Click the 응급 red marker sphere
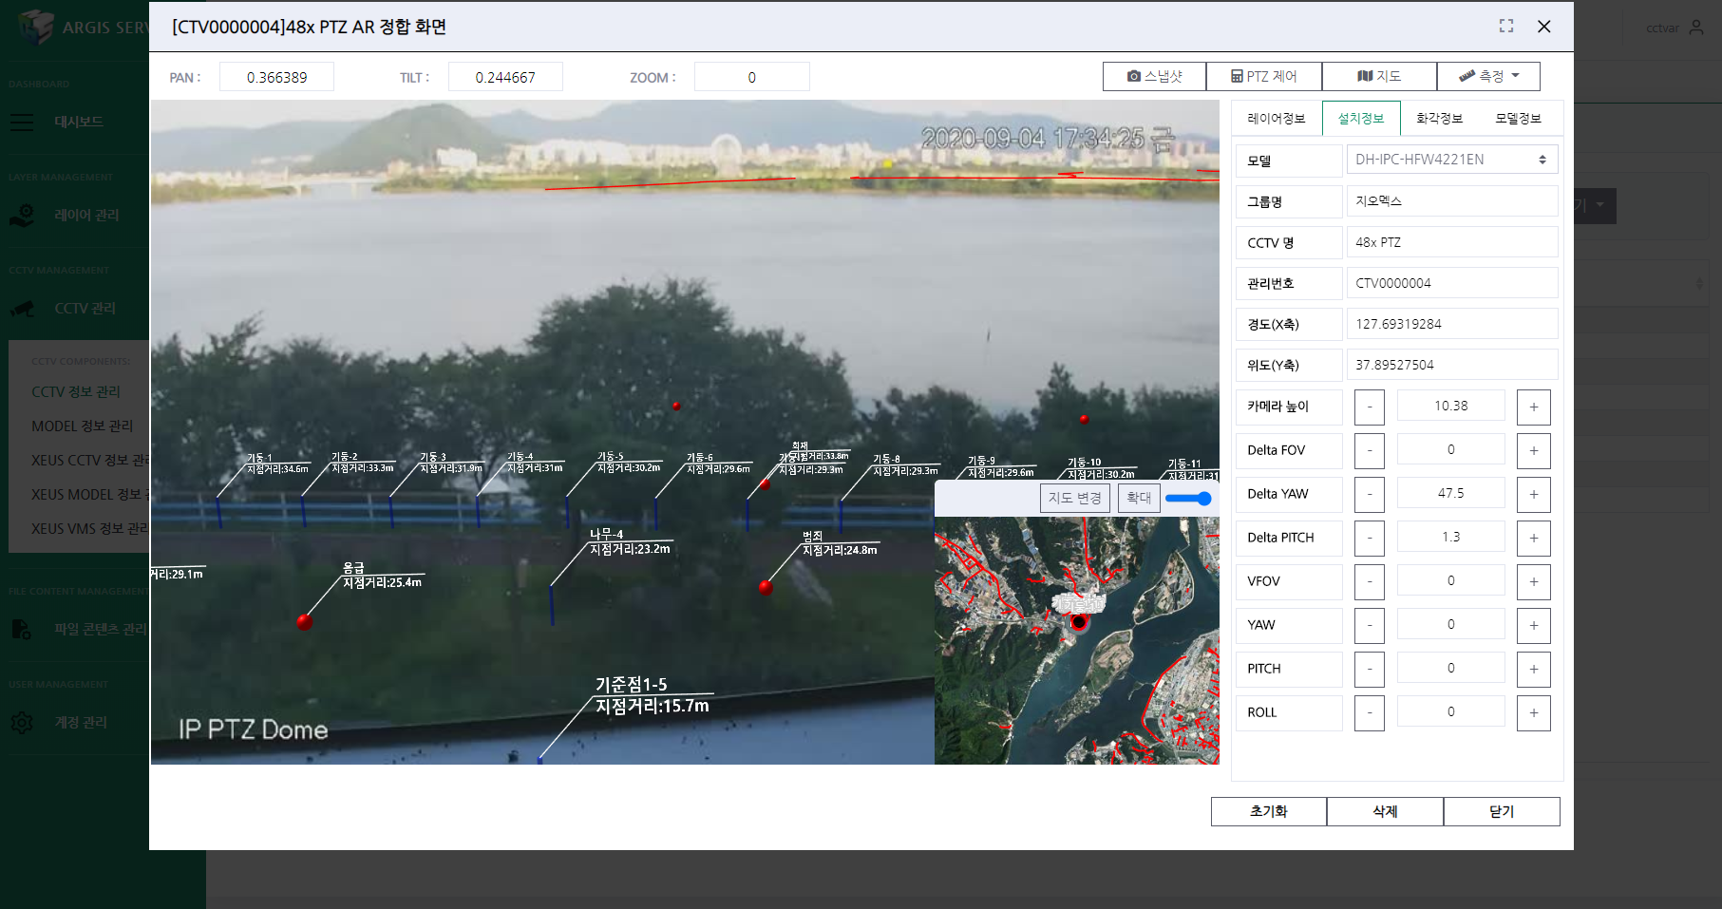The width and height of the screenshot is (1722, 909). [305, 622]
